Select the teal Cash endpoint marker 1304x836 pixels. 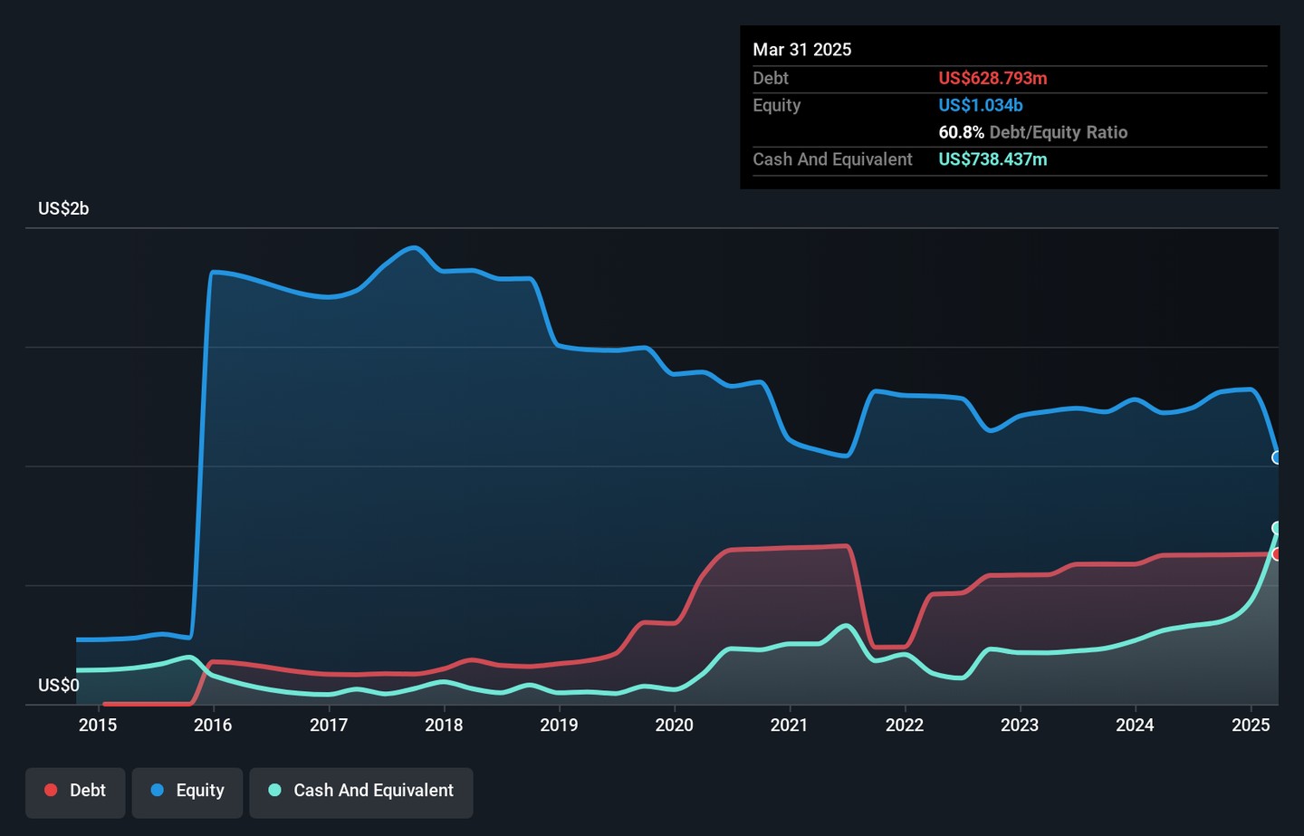tap(1277, 528)
